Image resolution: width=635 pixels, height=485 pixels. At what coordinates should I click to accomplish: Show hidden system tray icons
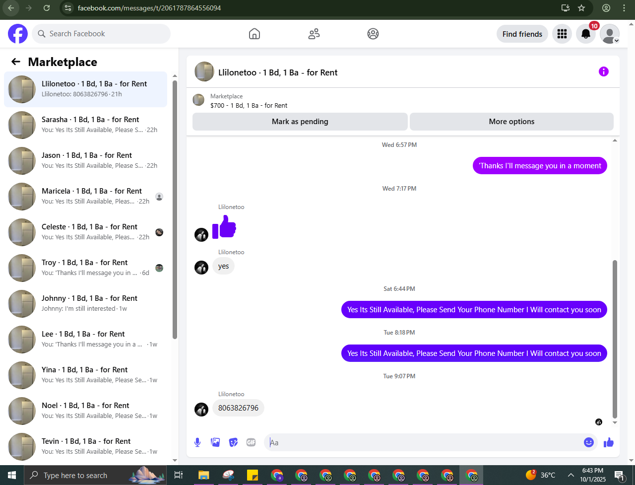[571, 475]
